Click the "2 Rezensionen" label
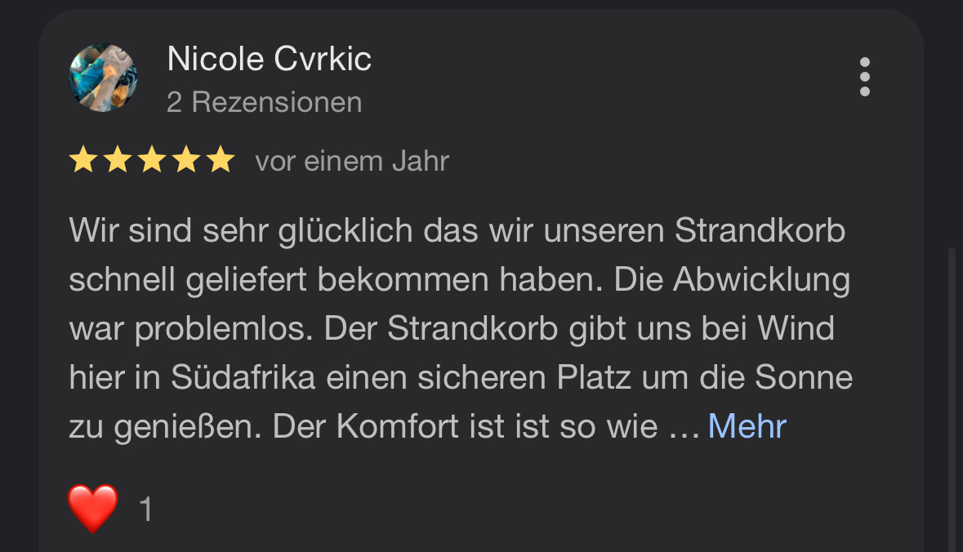 (x=264, y=102)
